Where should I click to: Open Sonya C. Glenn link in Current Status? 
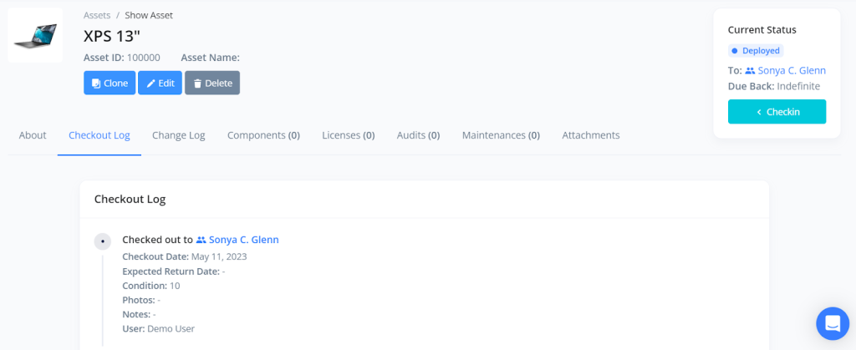coord(792,70)
